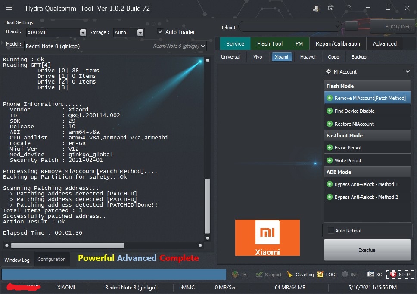Switch to the Flash Tool tab
The image size is (417, 294).
coord(270,43)
